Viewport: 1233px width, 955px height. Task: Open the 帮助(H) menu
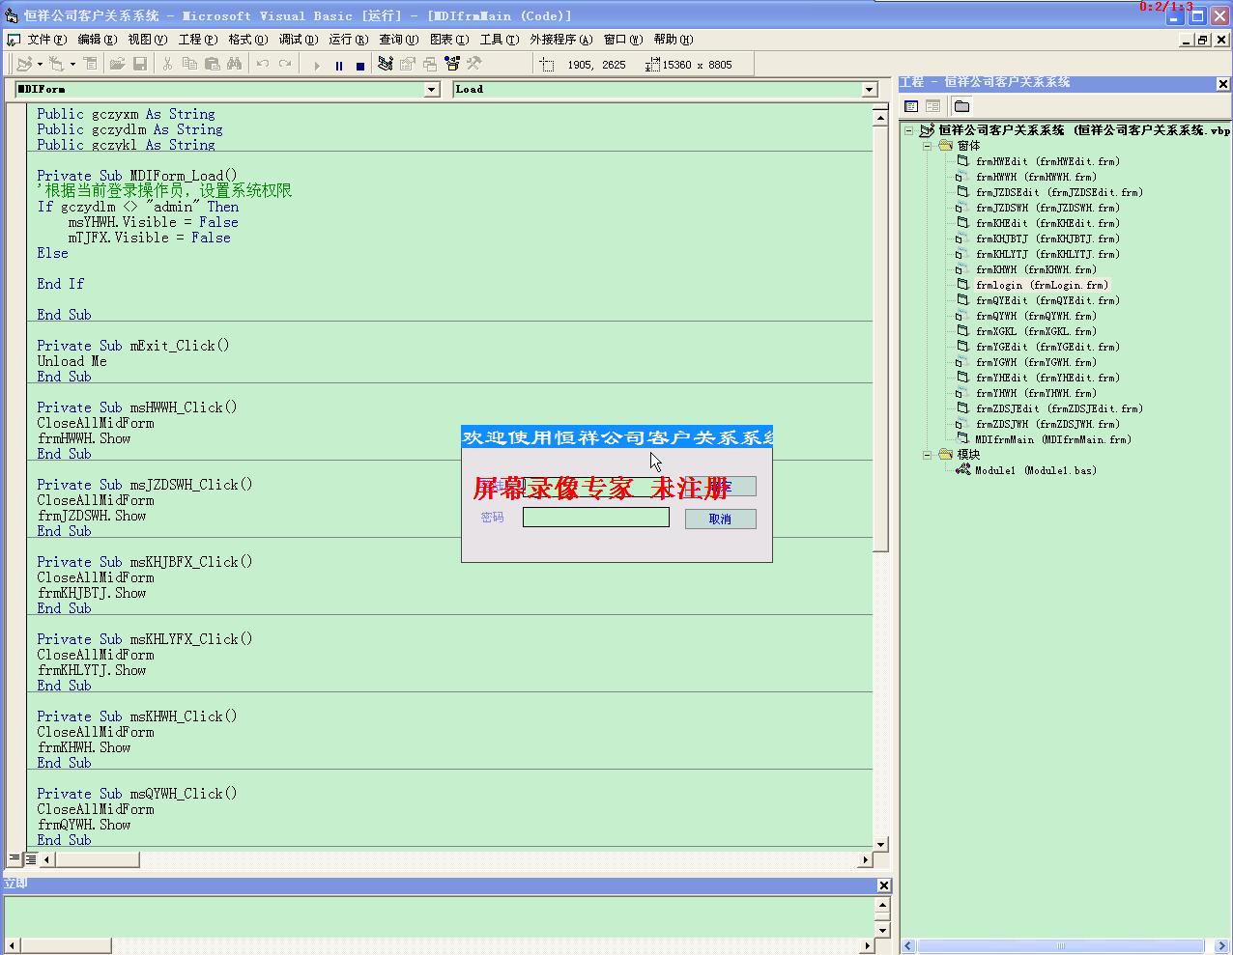[x=673, y=40]
